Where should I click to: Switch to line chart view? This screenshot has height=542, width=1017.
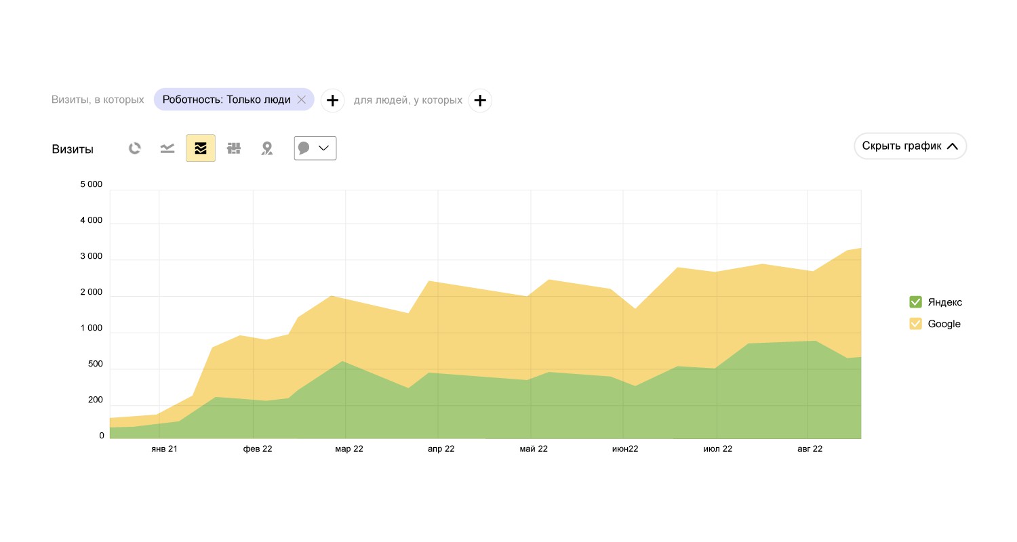[x=167, y=148]
